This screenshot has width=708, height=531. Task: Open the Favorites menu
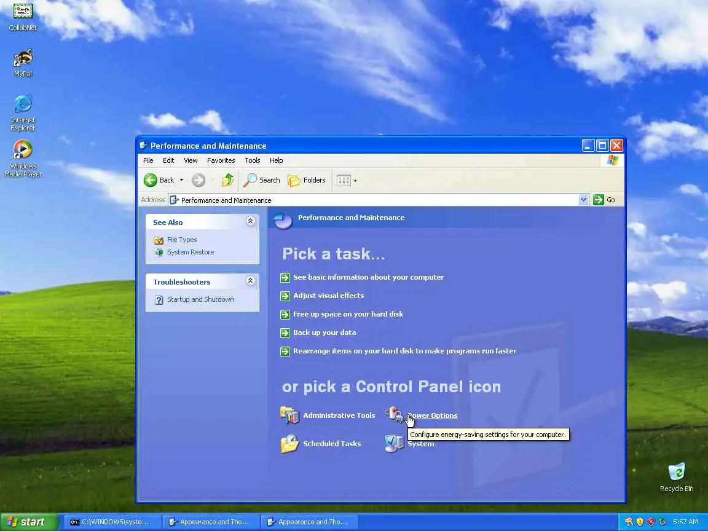click(x=221, y=160)
